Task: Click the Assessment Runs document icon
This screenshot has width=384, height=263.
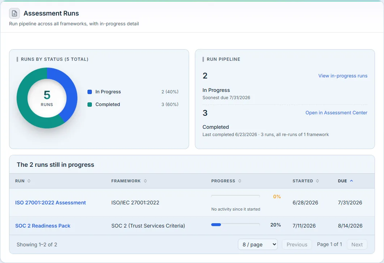Action: click(14, 13)
